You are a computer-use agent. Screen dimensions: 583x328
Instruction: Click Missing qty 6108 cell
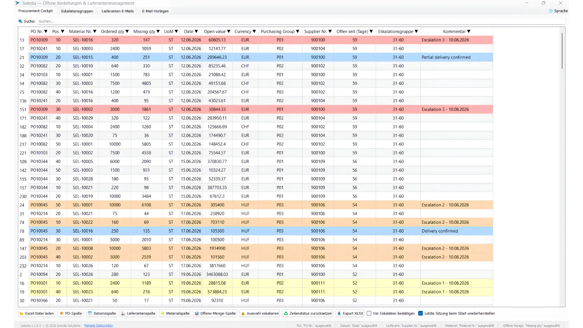[x=146, y=205]
